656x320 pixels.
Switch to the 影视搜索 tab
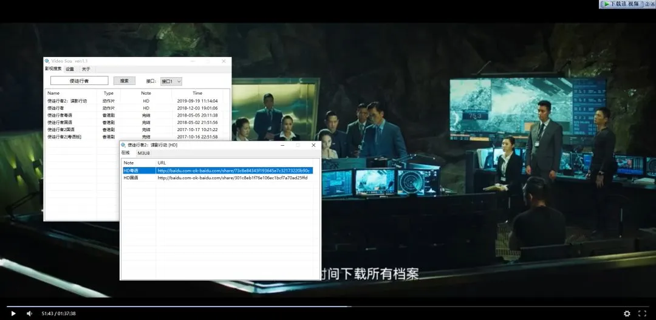pyautogui.click(x=53, y=69)
